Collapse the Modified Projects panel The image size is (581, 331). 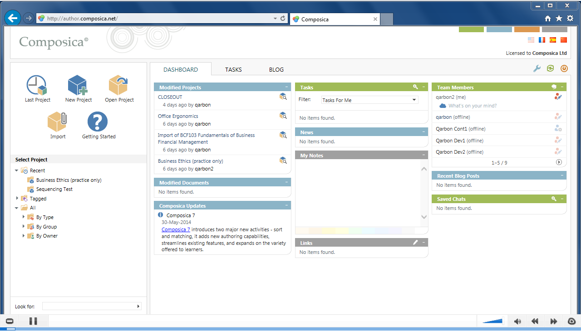(x=286, y=87)
